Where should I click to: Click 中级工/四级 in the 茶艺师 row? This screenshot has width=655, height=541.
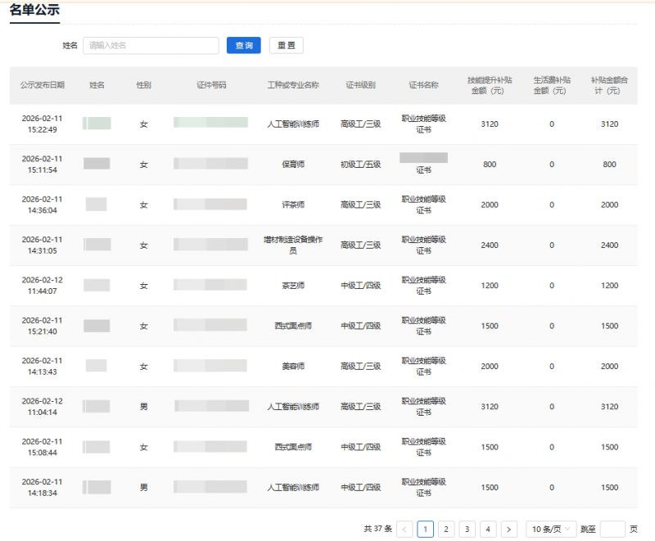click(360, 286)
